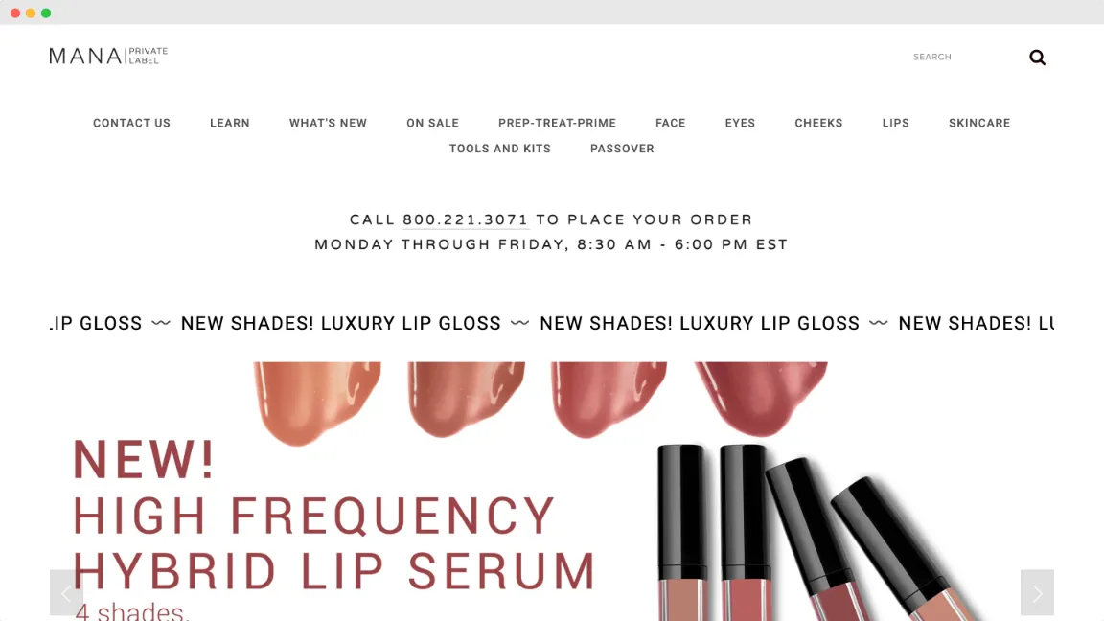Open the Eyes category
Image resolution: width=1104 pixels, height=621 pixels.
pyautogui.click(x=740, y=123)
